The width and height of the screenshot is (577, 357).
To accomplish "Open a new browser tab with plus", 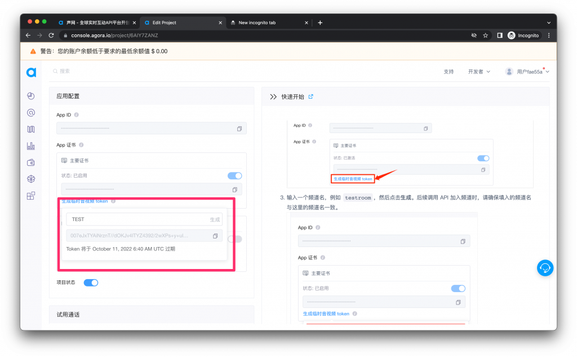I will 320,23.
